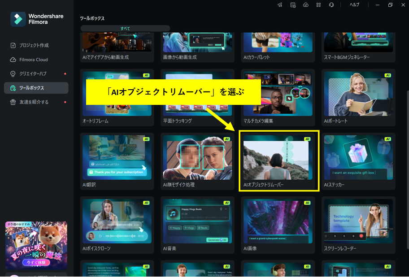409x277 pixels.
Task: Open AIでアイデアから動画生成 tool
Action: pyautogui.click(x=117, y=48)
